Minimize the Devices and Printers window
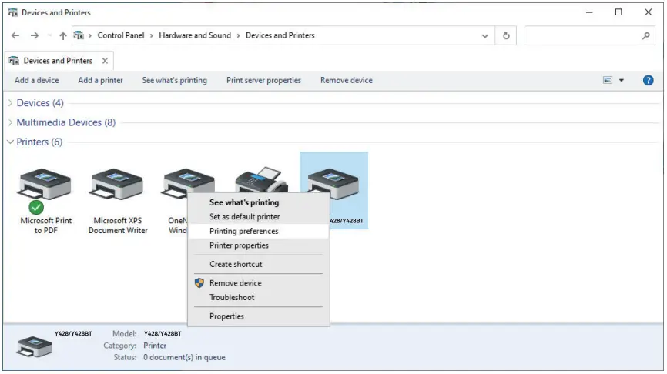667x374 pixels. tap(589, 12)
